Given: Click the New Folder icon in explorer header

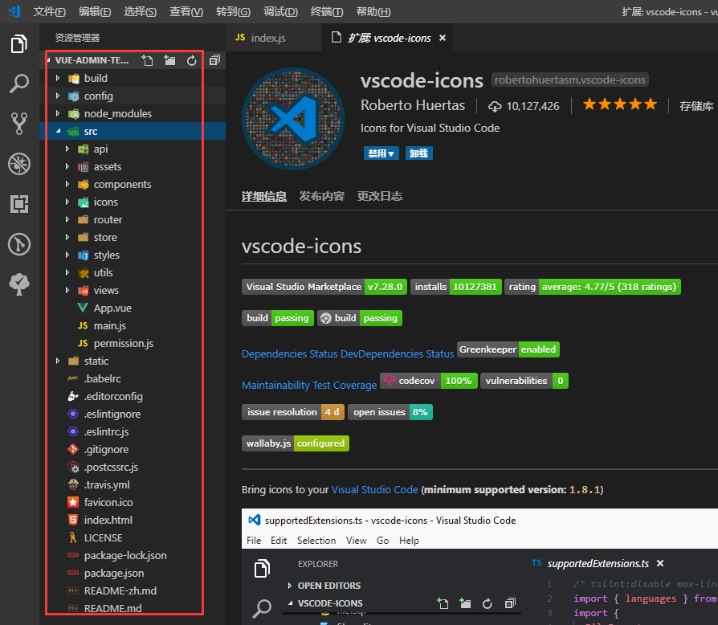Looking at the screenshot, I should (x=170, y=60).
